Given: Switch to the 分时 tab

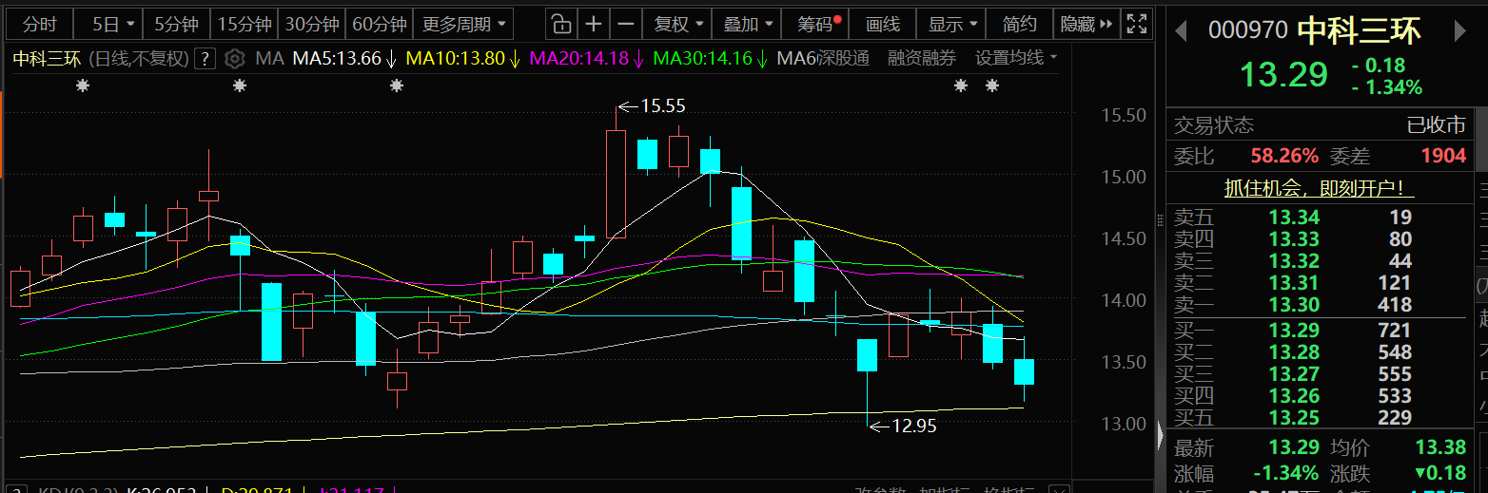Looking at the screenshot, I should click(40, 25).
